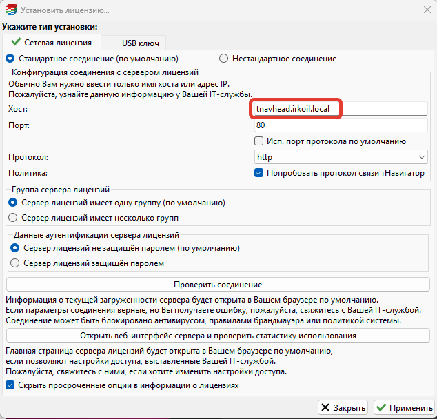Click the Применить button
This screenshot has width=437, height=419.
405,407
